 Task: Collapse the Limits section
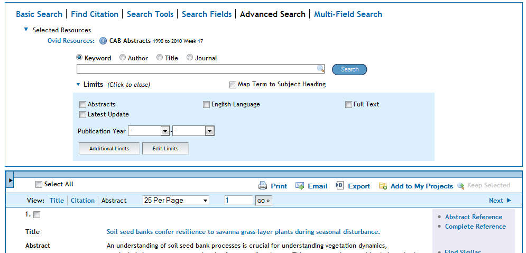pos(78,84)
